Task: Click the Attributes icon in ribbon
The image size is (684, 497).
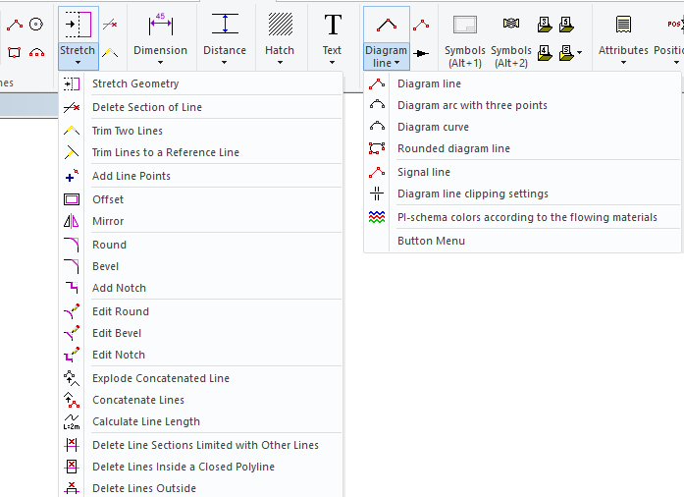Action: [x=623, y=24]
